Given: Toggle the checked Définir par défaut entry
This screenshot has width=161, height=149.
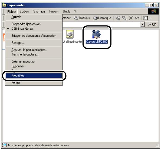Looking at the screenshot, I should 34,29.
